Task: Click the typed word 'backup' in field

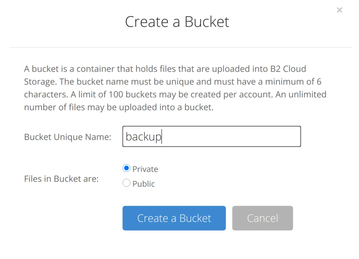Action: pos(143,137)
